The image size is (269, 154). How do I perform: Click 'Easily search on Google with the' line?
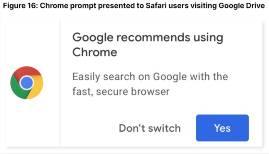[x=150, y=77]
